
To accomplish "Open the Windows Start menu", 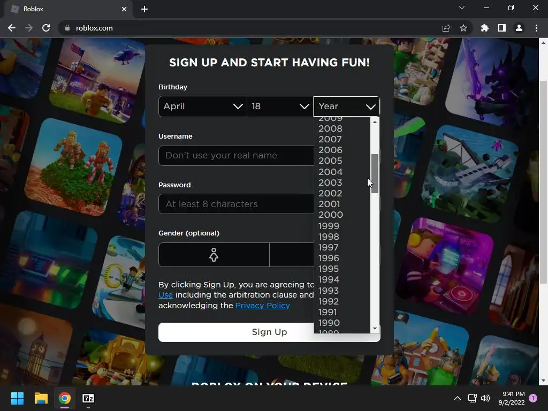I will coord(17,398).
